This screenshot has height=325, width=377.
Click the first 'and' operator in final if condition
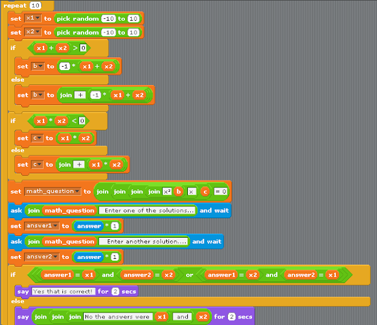pyautogui.click(x=108, y=275)
